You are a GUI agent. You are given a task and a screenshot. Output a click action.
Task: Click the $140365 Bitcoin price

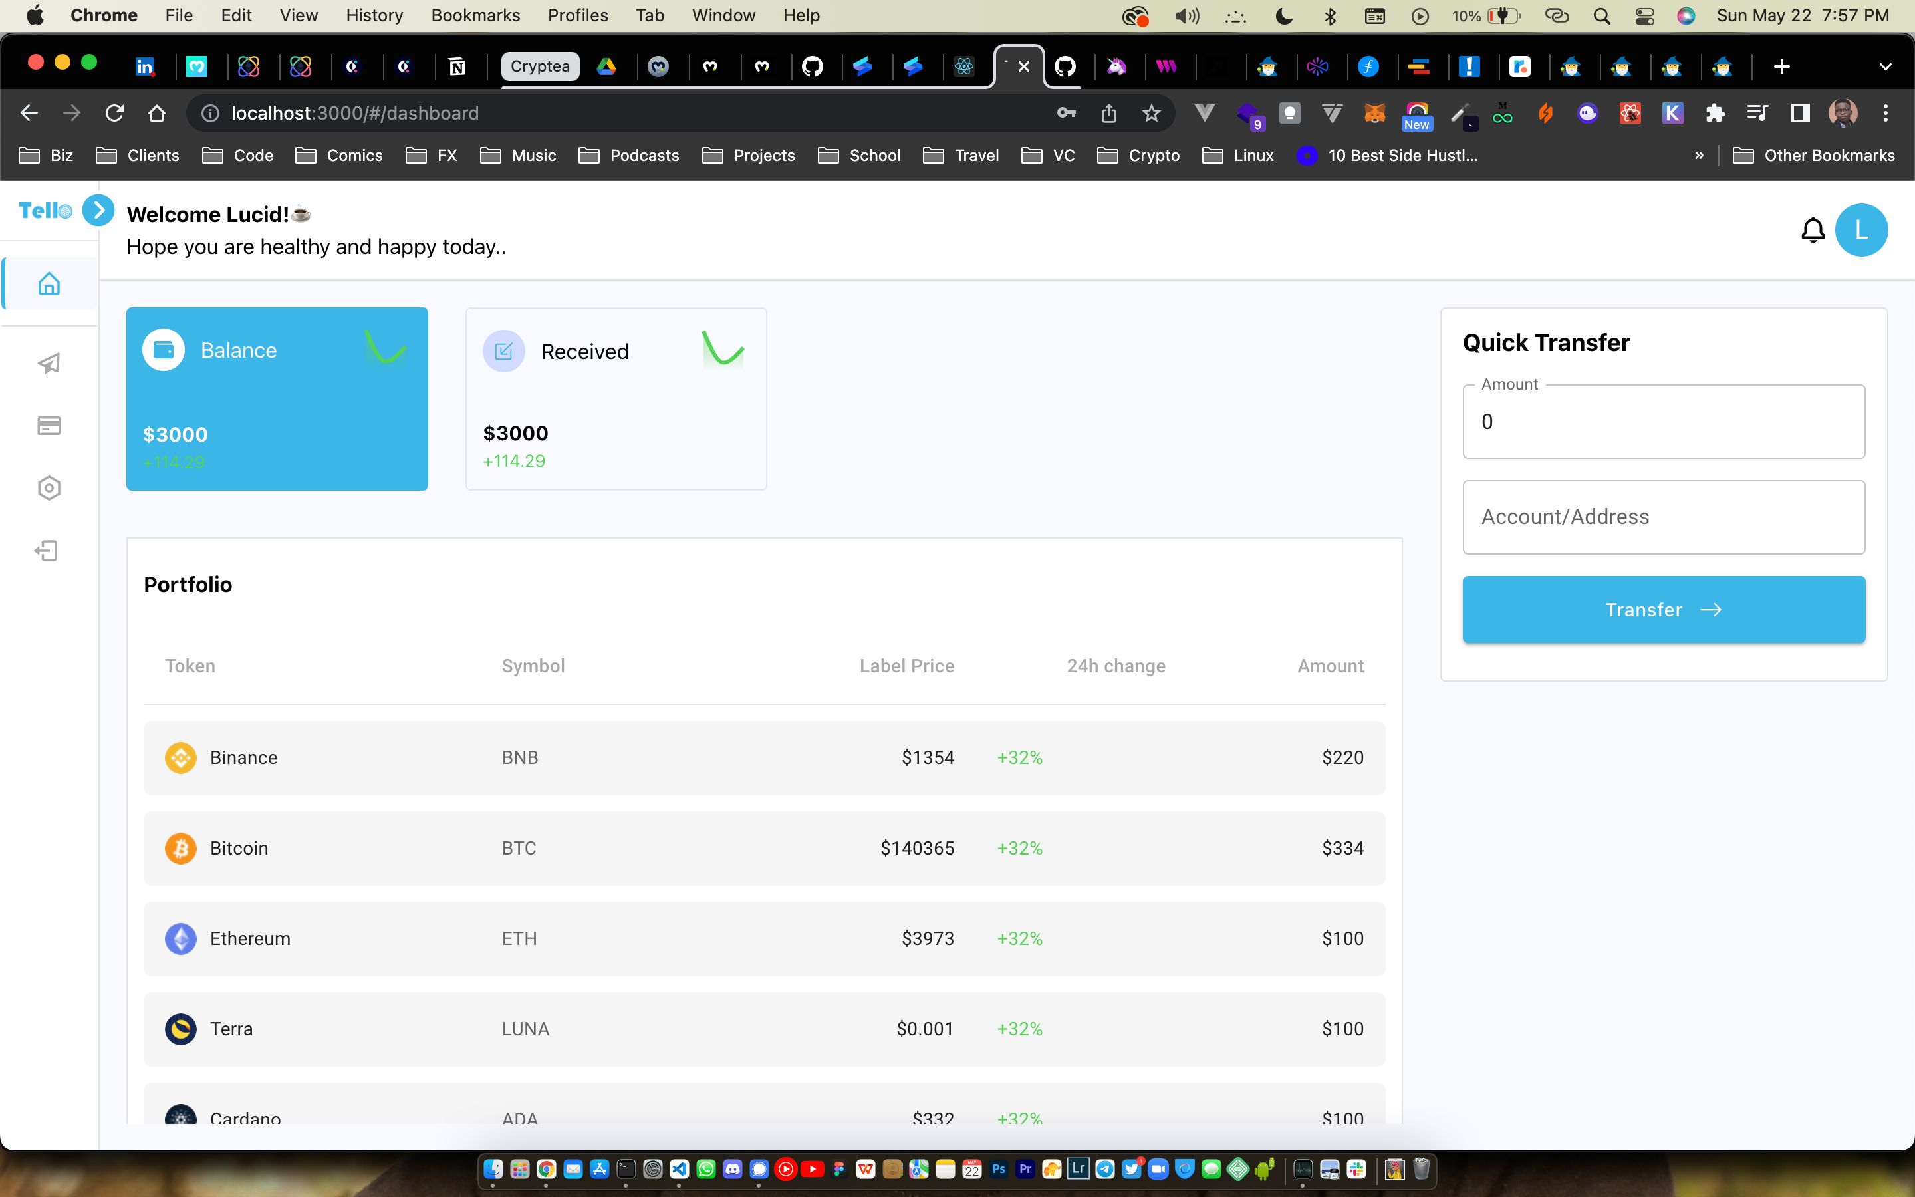point(917,848)
